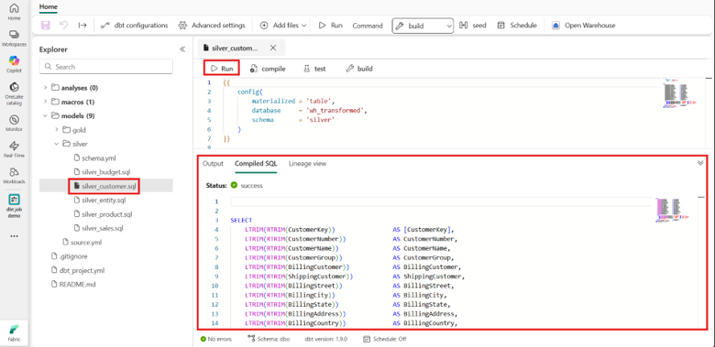
Task: Click test in the editor toolbar
Action: 314,69
